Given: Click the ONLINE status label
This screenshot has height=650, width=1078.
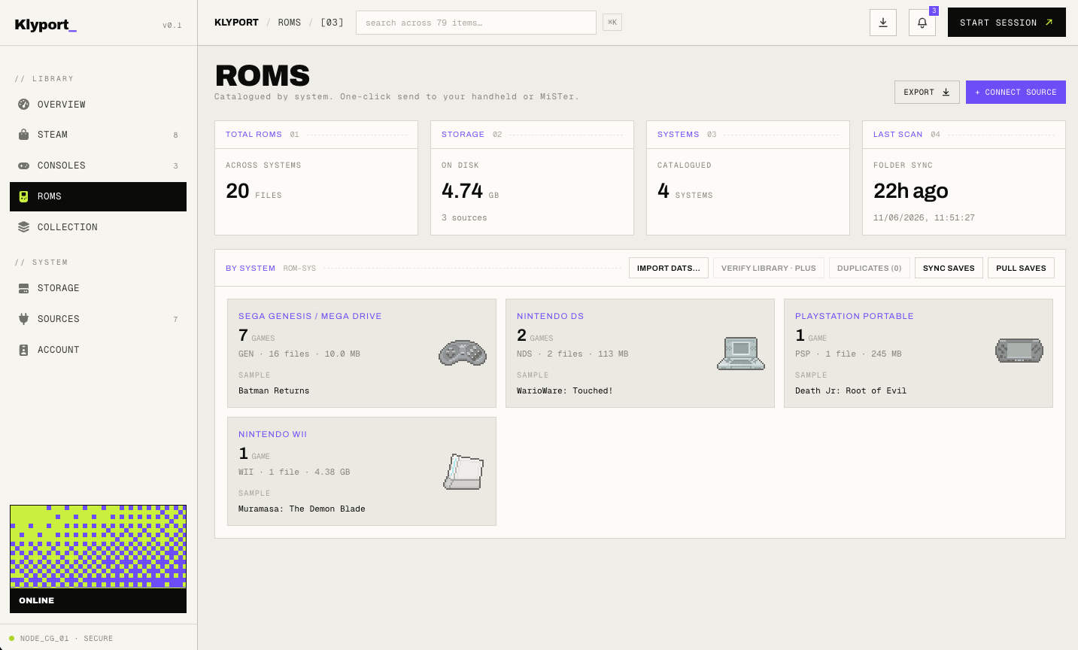Looking at the screenshot, I should tap(37, 600).
